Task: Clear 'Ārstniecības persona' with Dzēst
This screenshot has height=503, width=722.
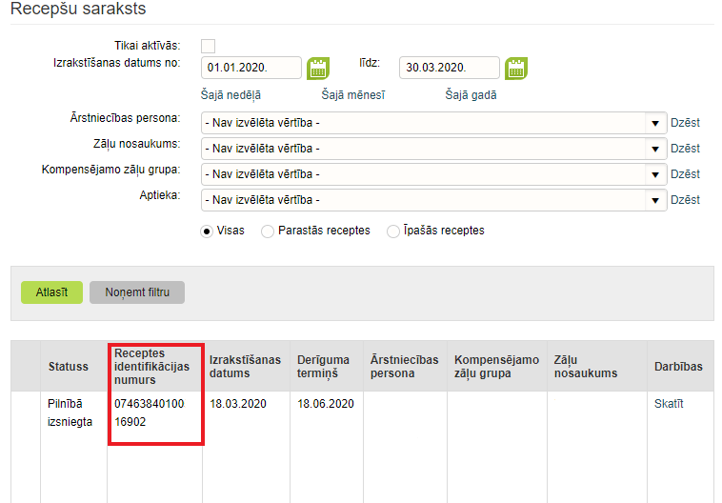Action: pos(685,123)
